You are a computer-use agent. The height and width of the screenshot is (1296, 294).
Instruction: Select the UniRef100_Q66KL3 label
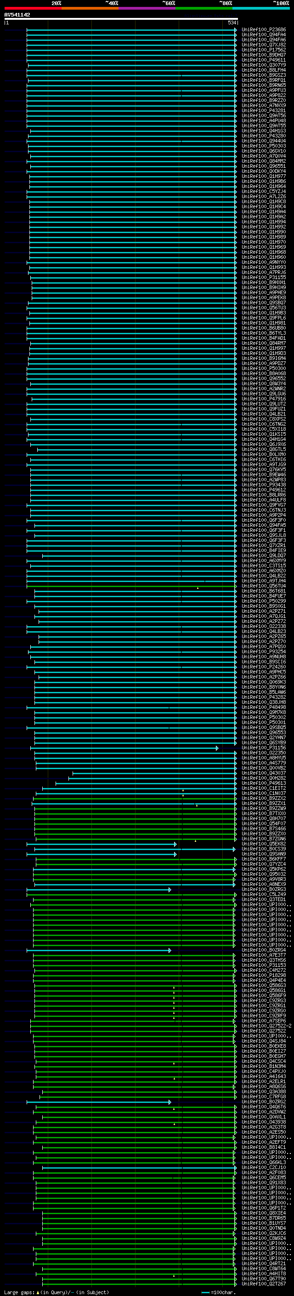click(x=263, y=1163)
